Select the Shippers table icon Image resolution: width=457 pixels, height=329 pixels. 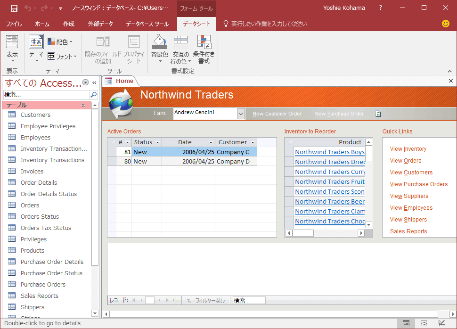tap(12, 307)
